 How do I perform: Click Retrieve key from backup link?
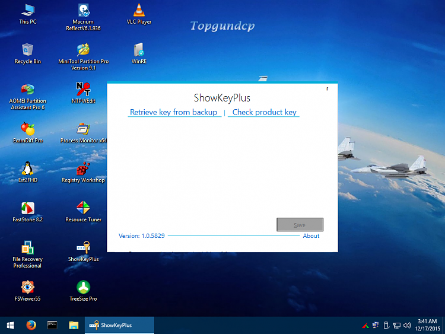174,112
